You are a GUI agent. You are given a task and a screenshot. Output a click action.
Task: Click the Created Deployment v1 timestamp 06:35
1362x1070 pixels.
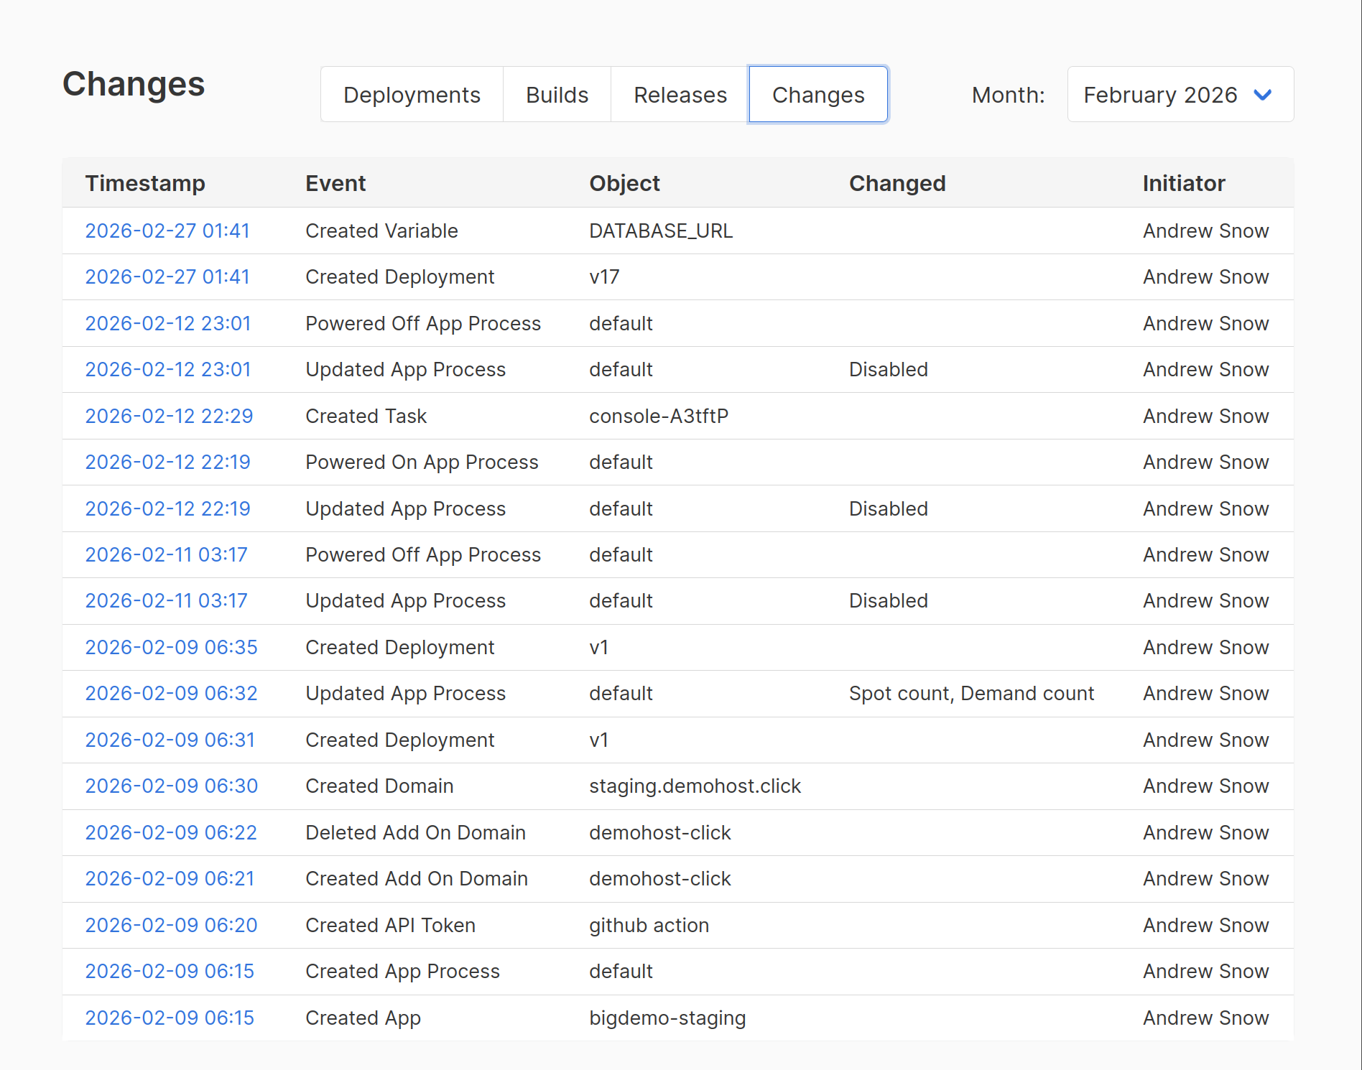click(x=171, y=647)
